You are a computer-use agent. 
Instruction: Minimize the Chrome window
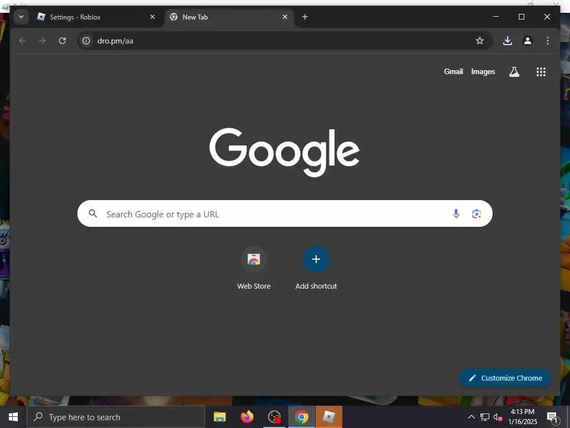pyautogui.click(x=496, y=17)
